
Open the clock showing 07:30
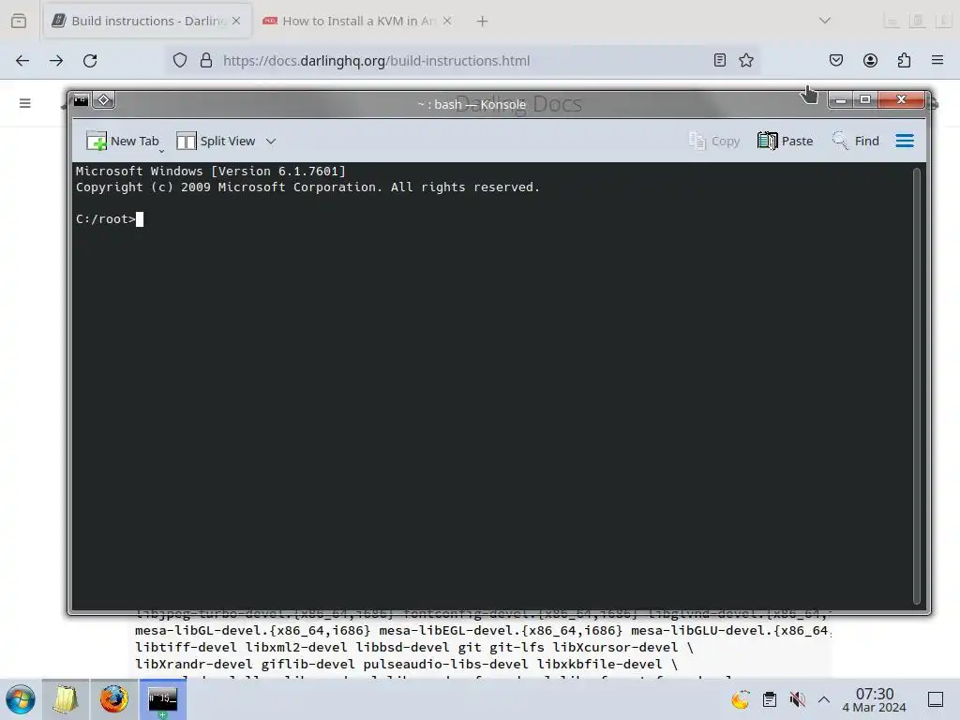click(x=875, y=699)
